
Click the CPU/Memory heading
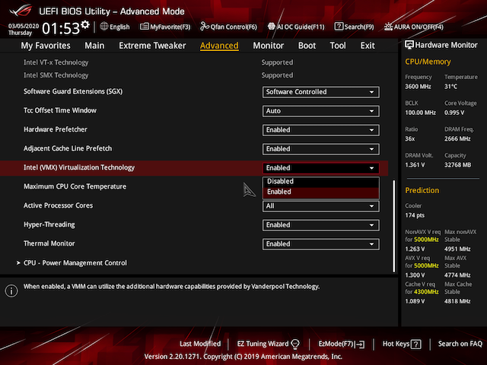pos(428,62)
